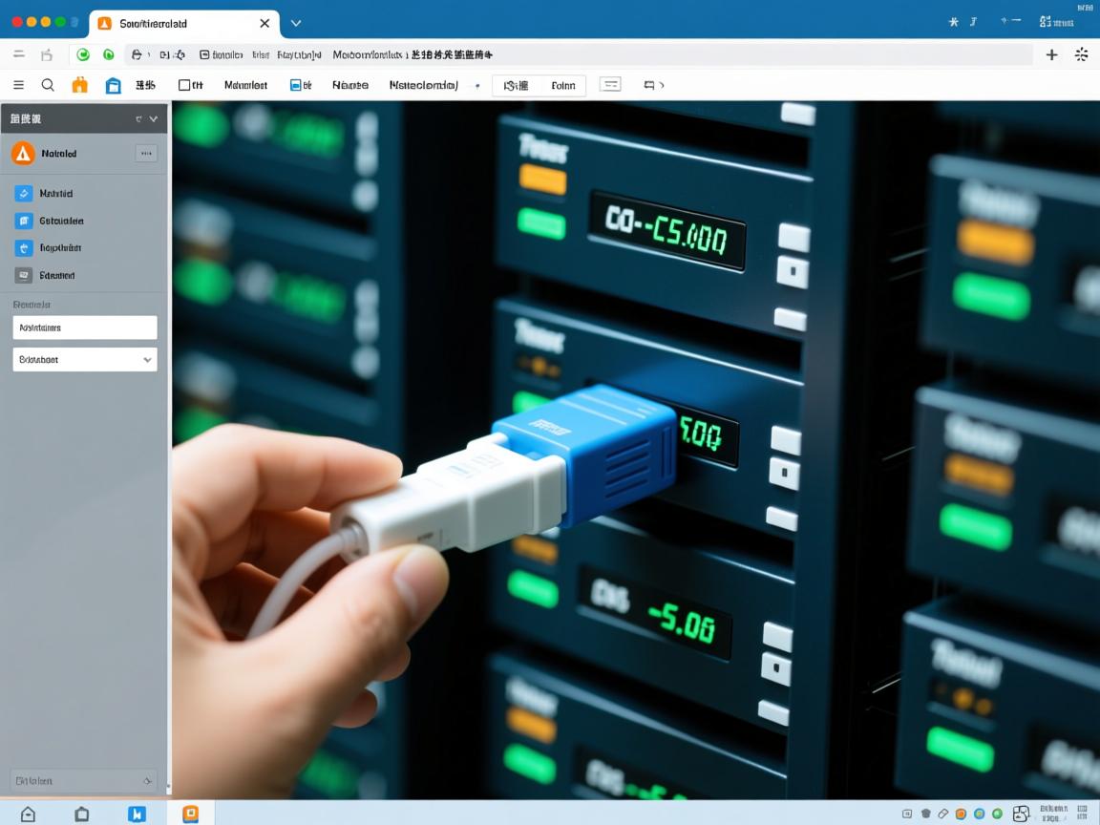
Task: Click the green circular reload icon
Action: coord(83,55)
